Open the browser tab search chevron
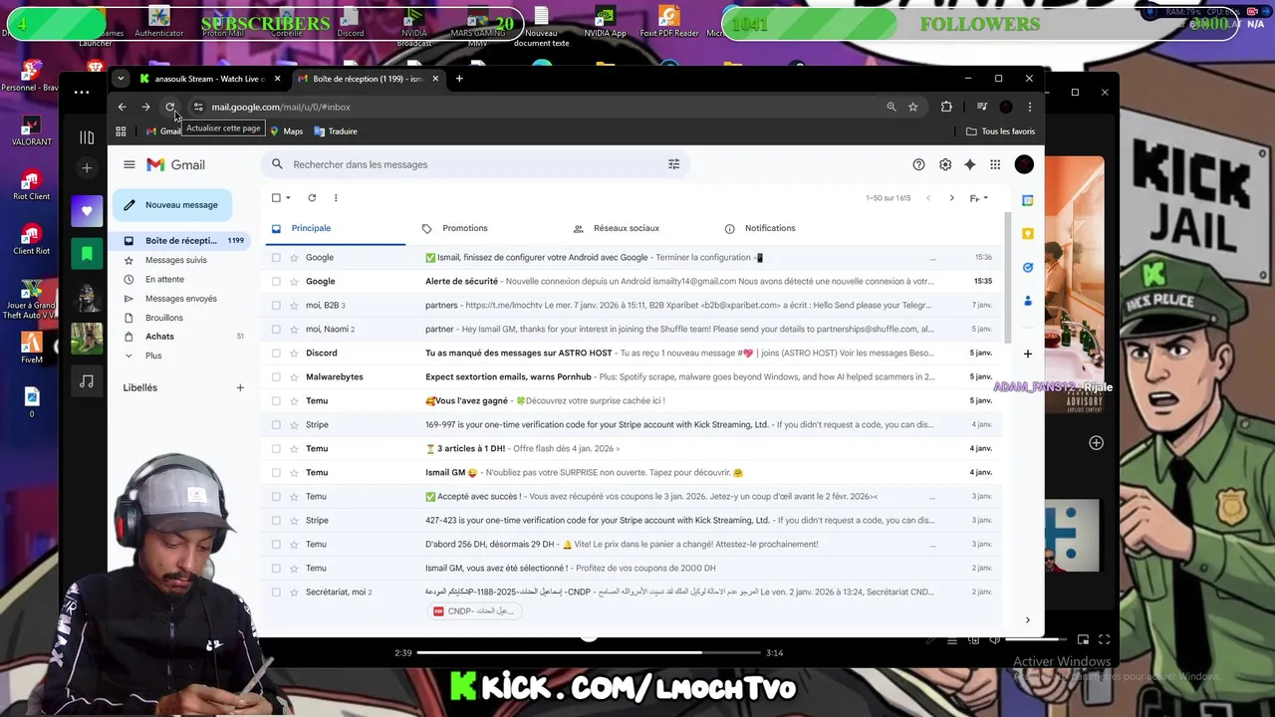This screenshot has height=717, width=1275. click(x=121, y=79)
